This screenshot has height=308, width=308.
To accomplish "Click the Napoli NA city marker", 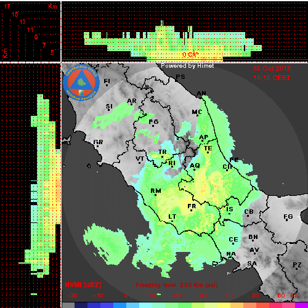I will [231, 254].
